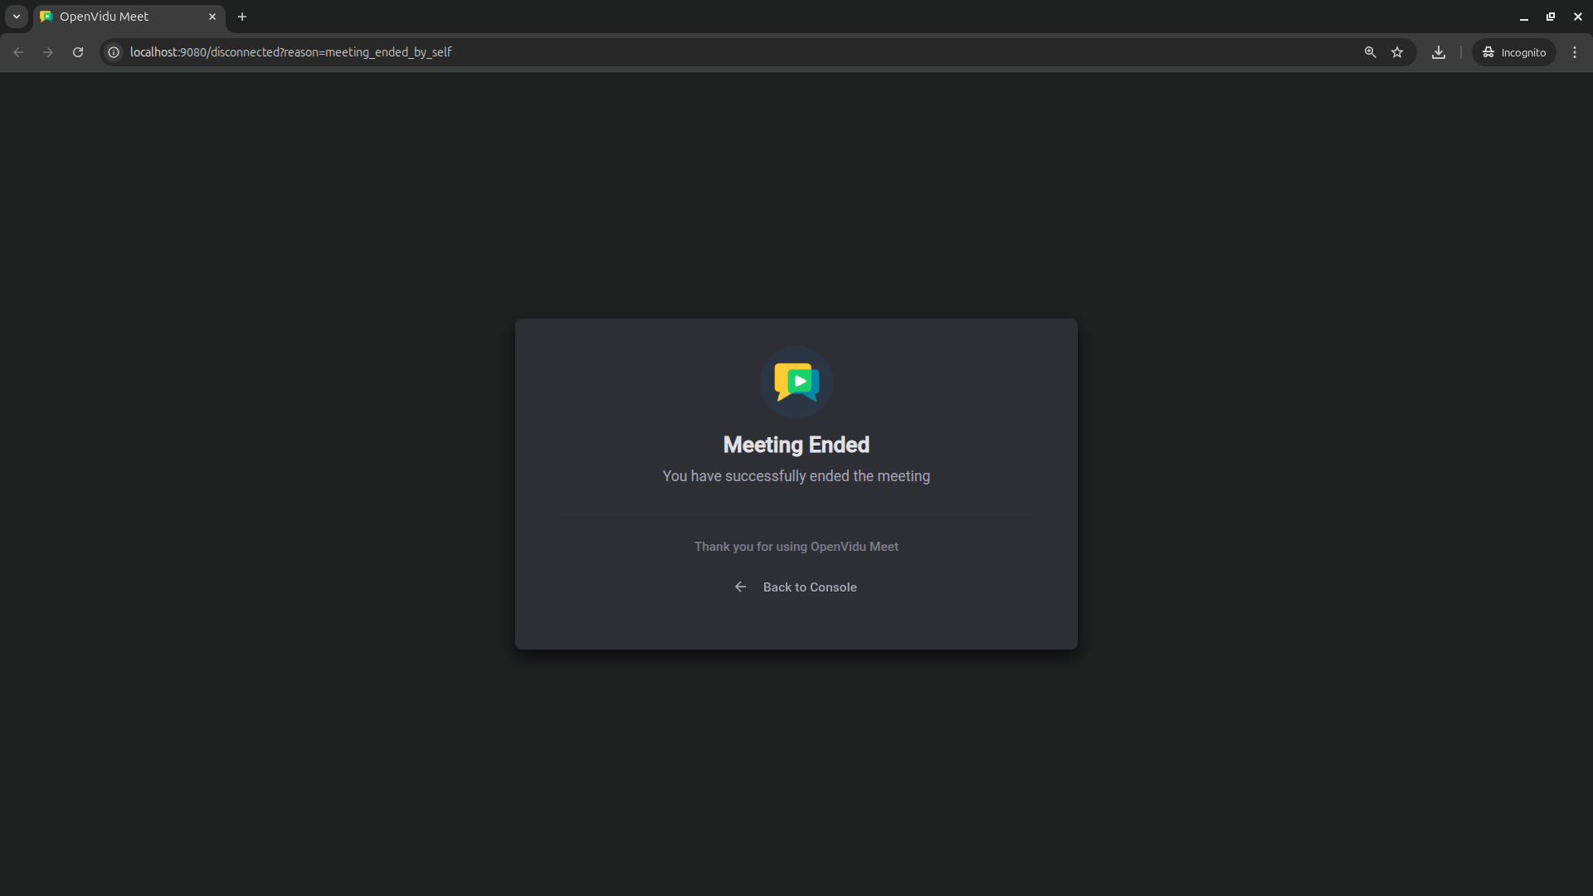Select the OpenVidu Meet tab
Image resolution: width=1593 pixels, height=896 pixels.
point(116,16)
